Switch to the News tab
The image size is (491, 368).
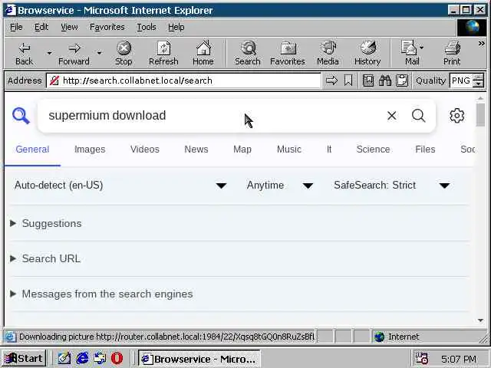point(196,149)
